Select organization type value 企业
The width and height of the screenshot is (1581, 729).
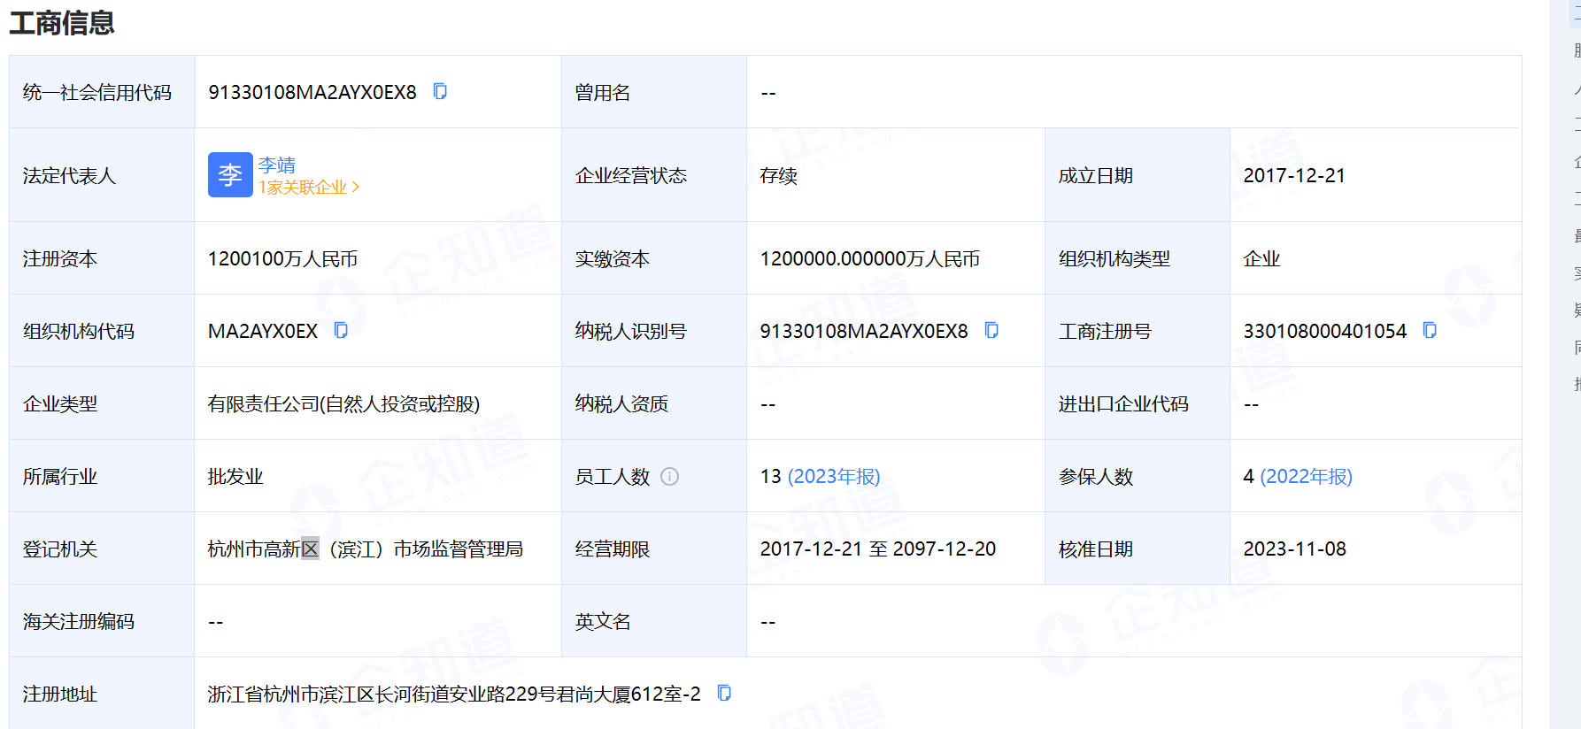click(1262, 258)
